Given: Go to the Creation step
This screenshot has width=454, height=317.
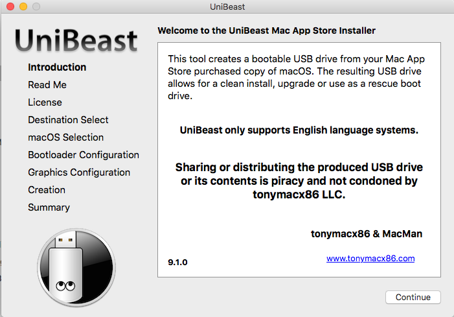Looking at the screenshot, I should (x=47, y=190).
